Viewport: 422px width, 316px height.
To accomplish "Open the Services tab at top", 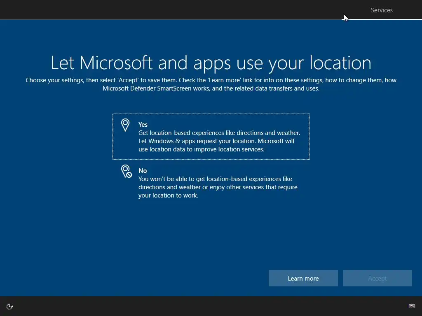I will pos(382,10).
